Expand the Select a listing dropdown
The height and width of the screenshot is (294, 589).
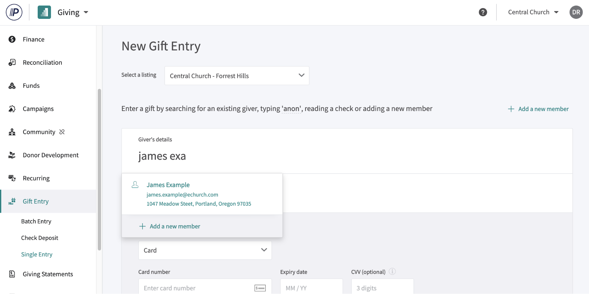(237, 76)
